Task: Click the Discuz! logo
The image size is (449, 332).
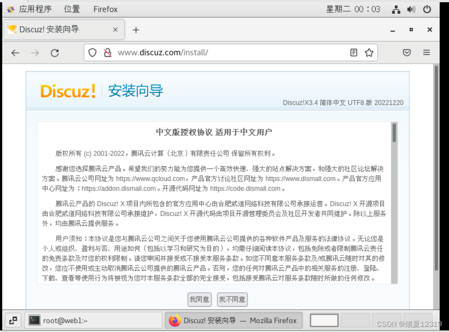Action: [x=68, y=91]
